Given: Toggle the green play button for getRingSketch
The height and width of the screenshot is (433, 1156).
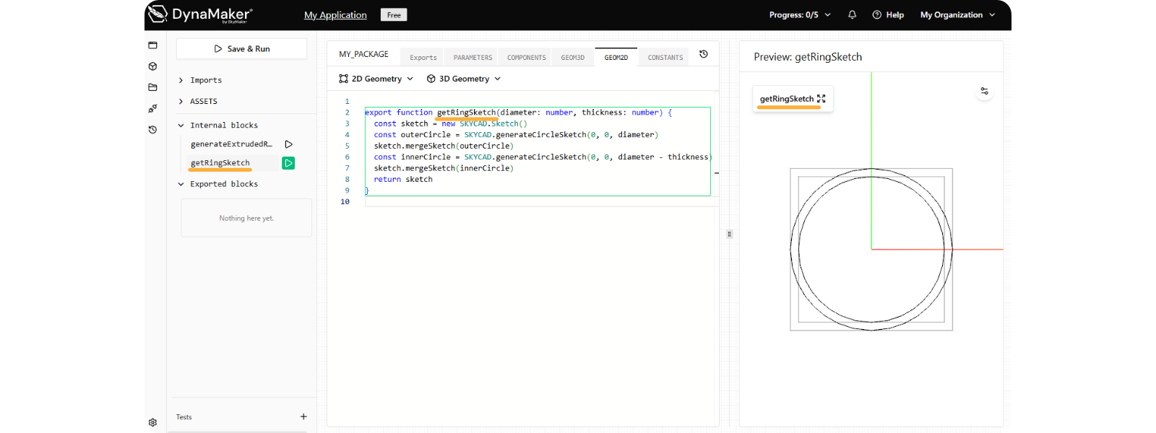Looking at the screenshot, I should [288, 163].
